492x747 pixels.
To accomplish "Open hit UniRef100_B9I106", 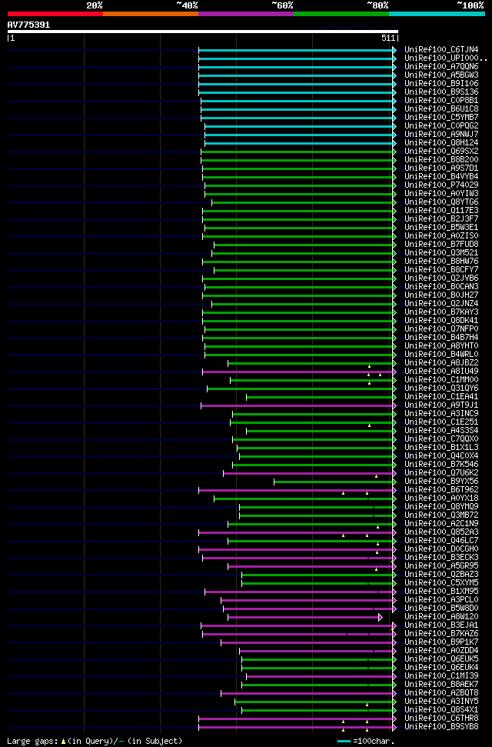I will click(x=441, y=84).
